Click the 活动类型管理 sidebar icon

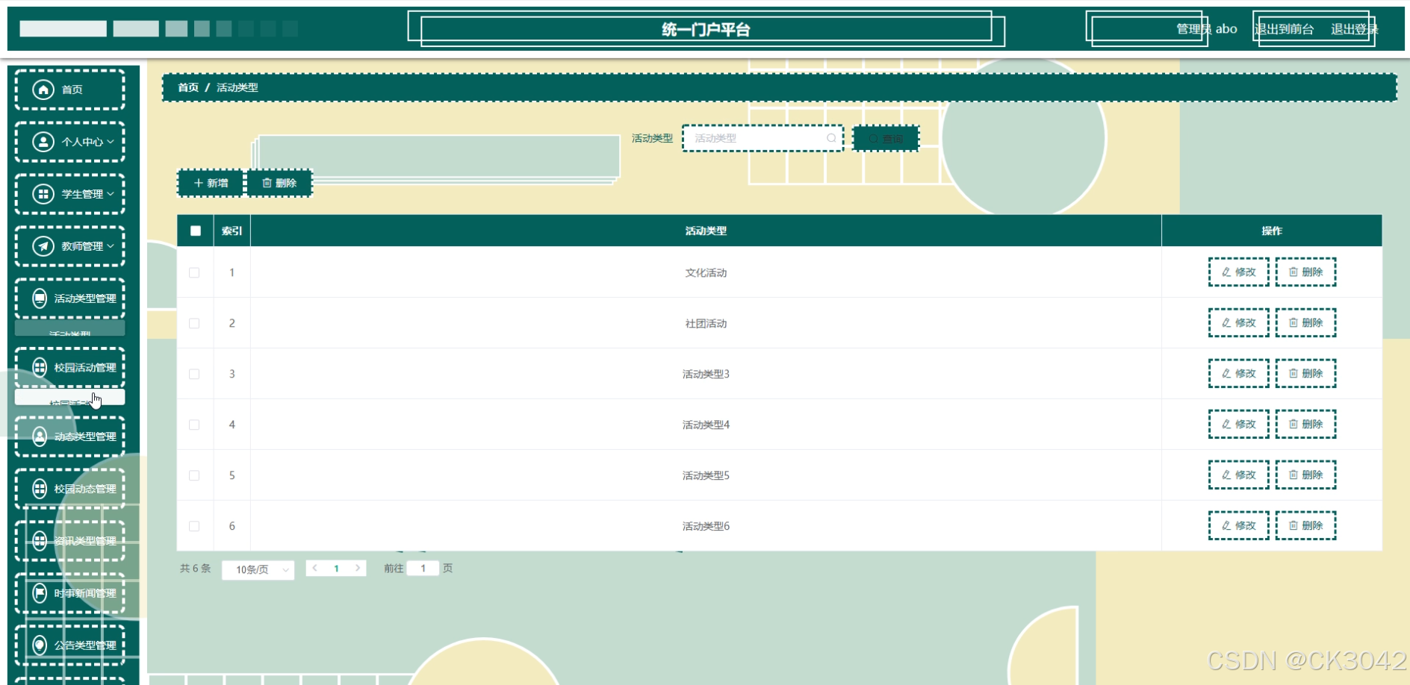pos(39,298)
